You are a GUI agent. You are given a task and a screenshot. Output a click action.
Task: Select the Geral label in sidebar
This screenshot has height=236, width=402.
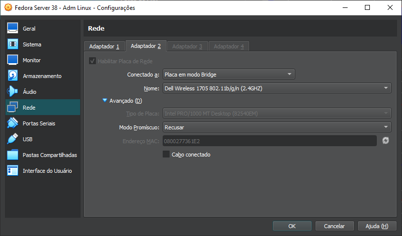point(29,29)
